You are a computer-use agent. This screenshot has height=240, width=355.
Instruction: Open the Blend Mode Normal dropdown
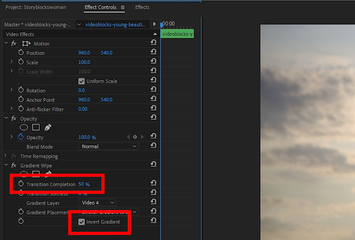click(108, 146)
